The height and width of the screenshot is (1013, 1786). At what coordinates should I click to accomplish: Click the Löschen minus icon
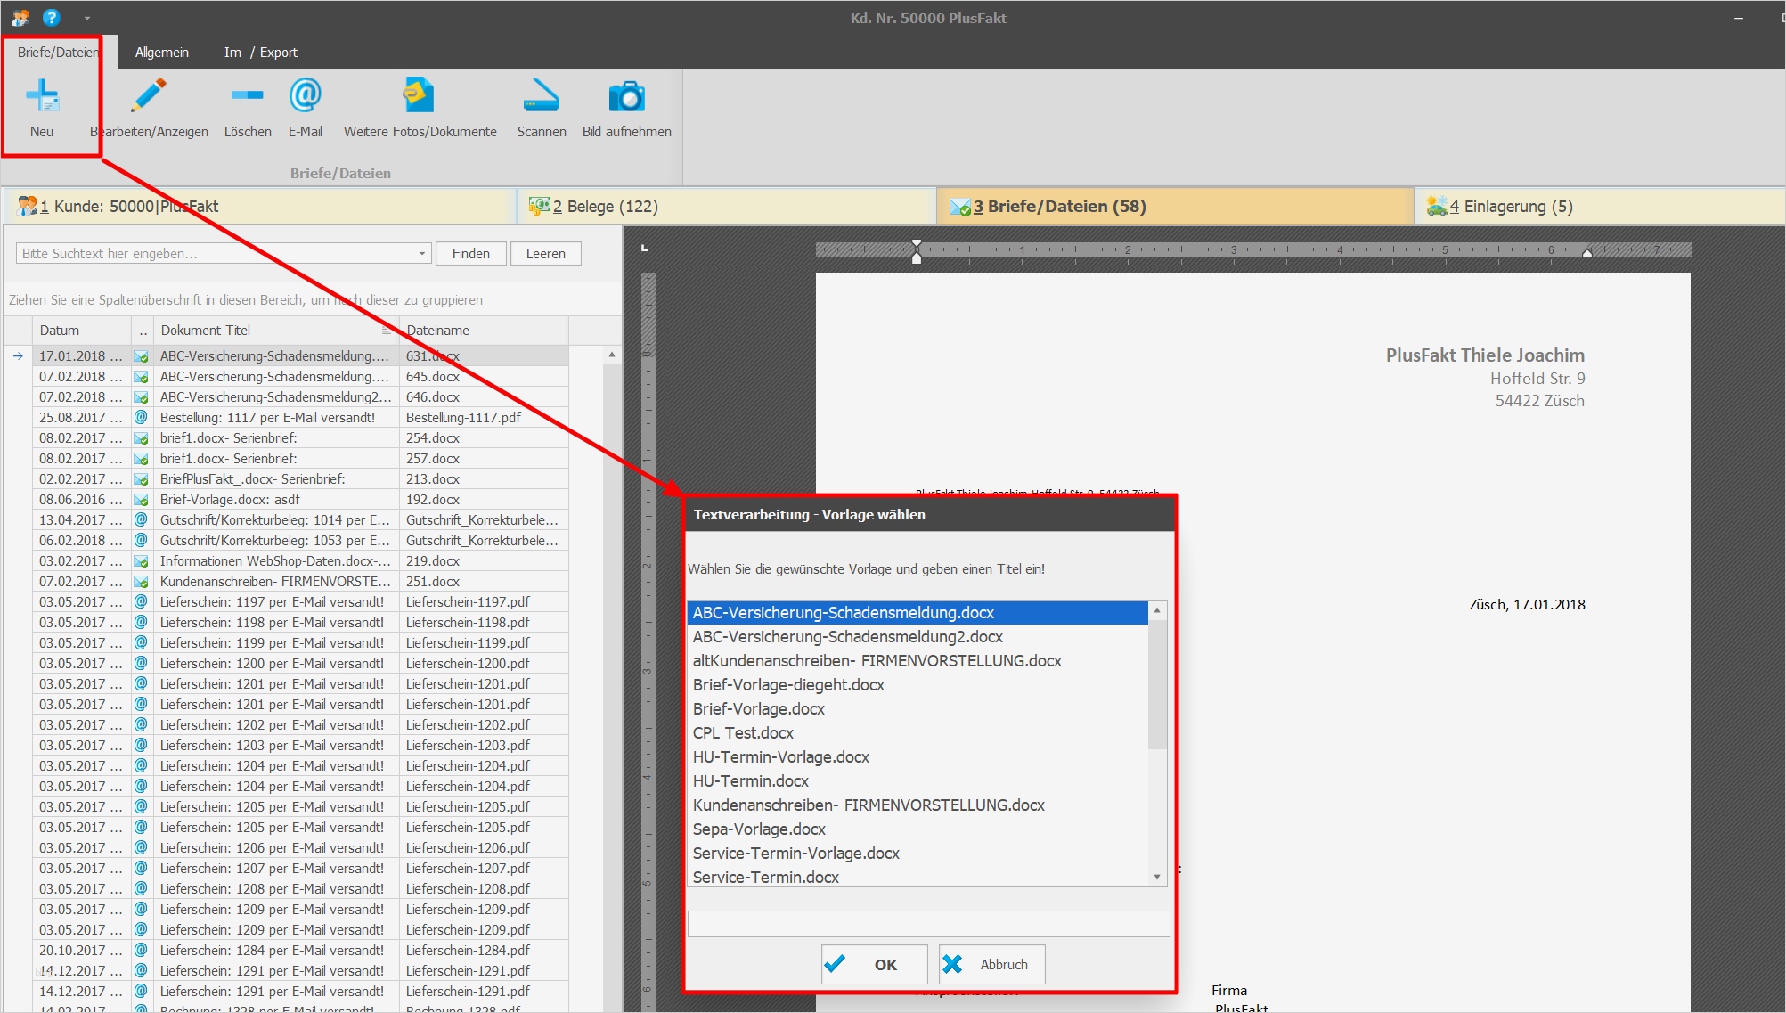pyautogui.click(x=247, y=96)
